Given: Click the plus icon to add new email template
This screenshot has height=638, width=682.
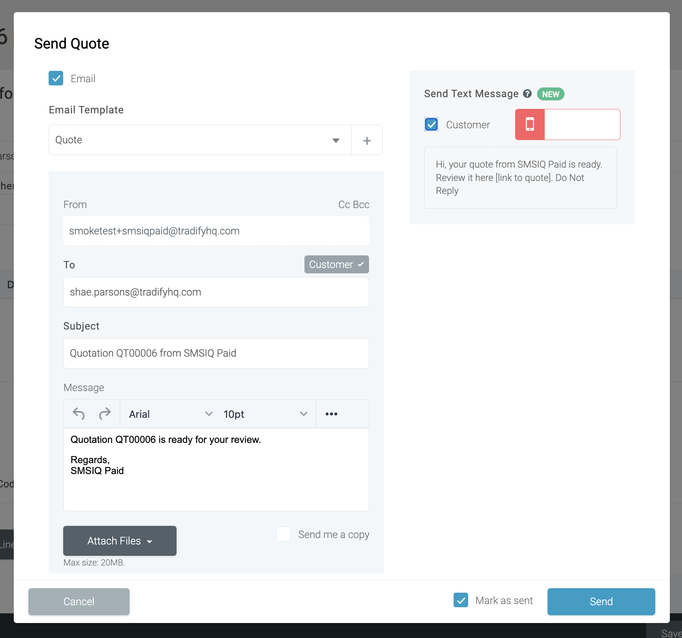Looking at the screenshot, I should 367,140.
